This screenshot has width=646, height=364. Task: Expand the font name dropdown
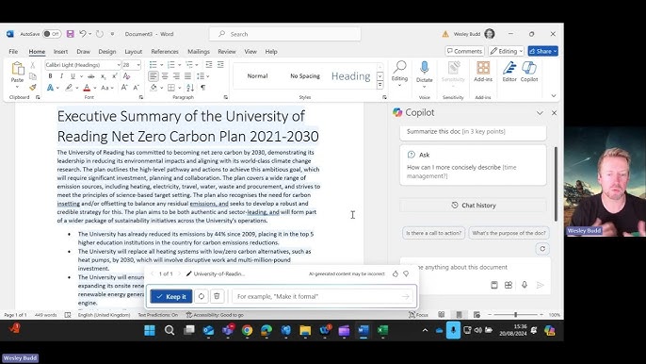point(119,65)
